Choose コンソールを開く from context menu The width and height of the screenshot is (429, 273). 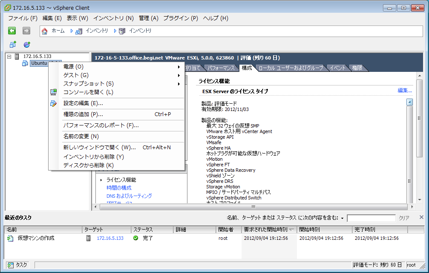(117, 92)
